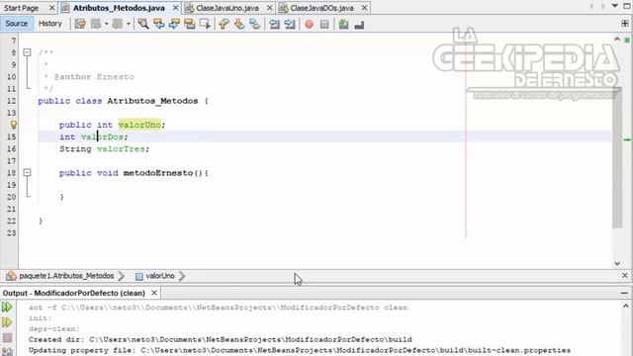Click Re-run green arrow in Output
The image size is (633, 356).
[7, 308]
